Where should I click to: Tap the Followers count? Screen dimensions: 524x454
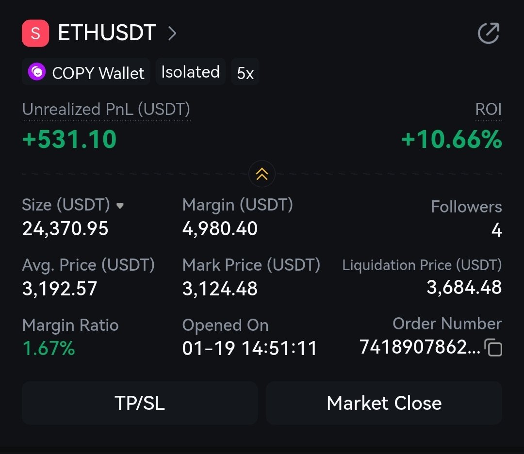496,229
